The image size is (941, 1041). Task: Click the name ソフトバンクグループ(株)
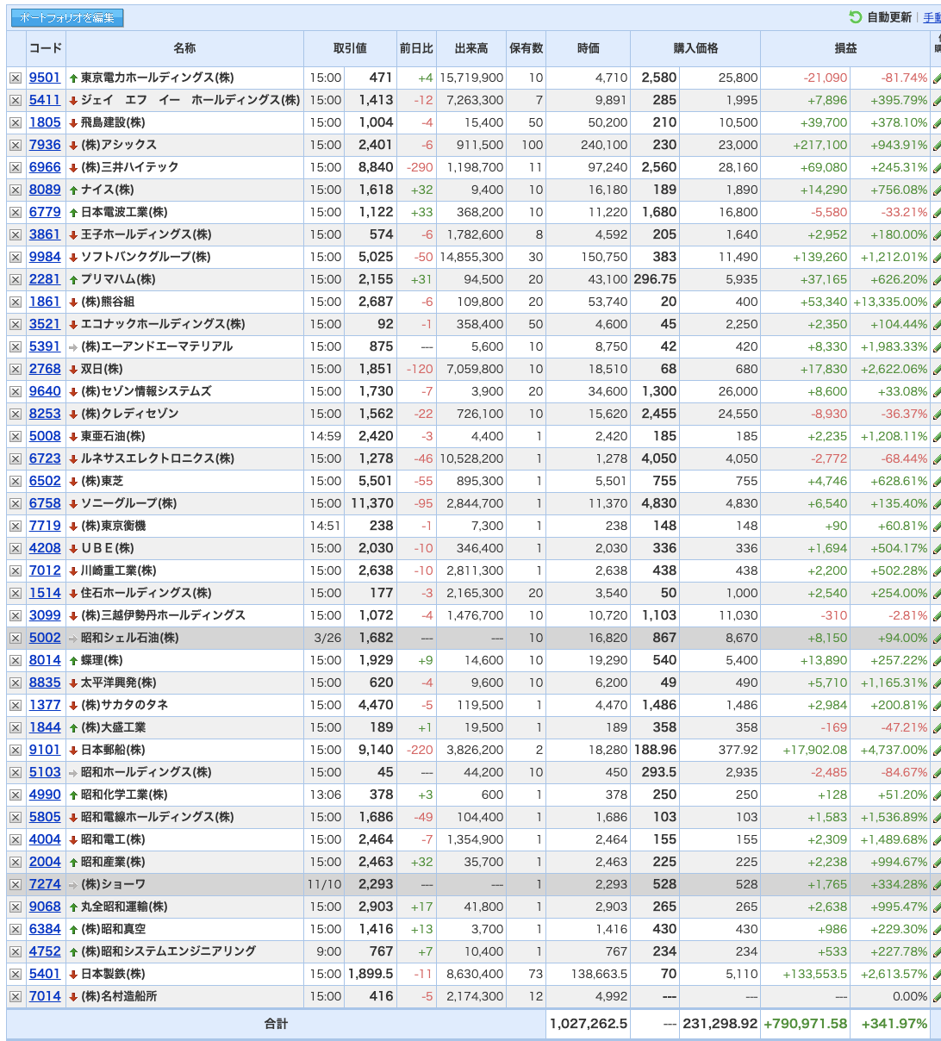146,257
